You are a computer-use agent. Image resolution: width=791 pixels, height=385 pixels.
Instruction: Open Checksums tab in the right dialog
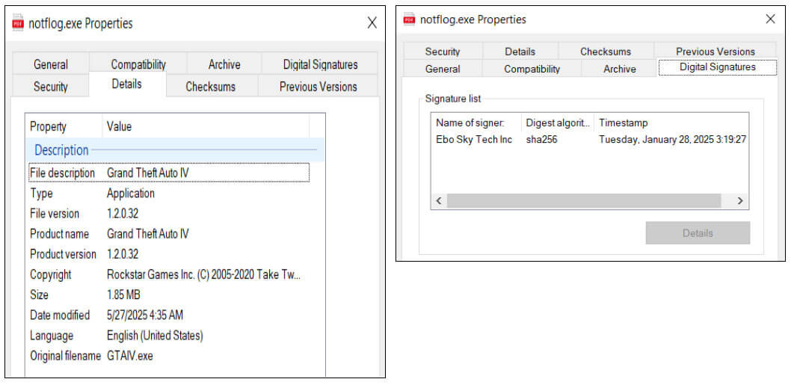(606, 52)
